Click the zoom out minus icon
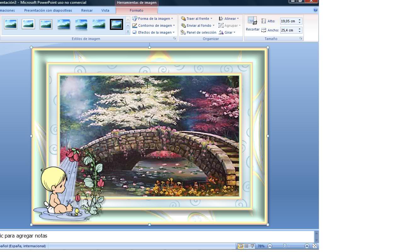 point(270,246)
